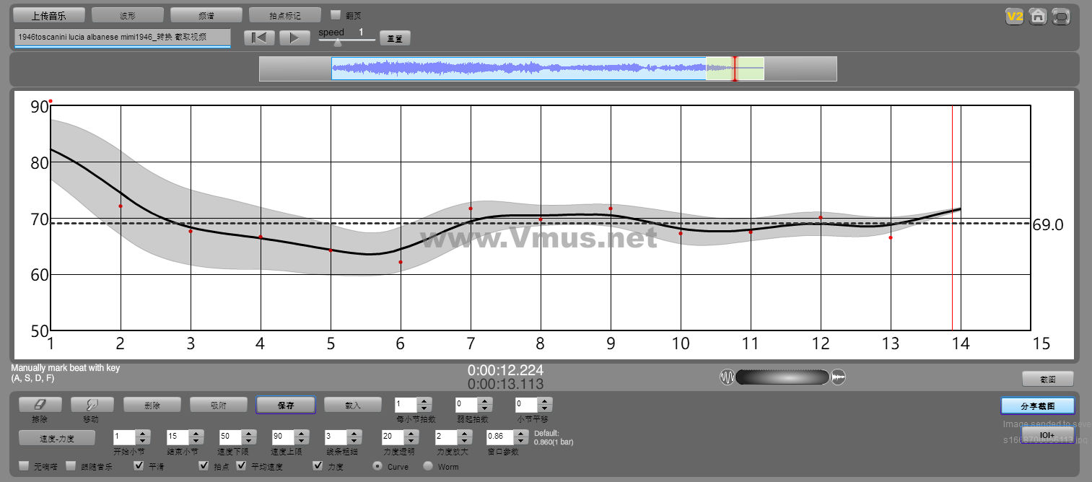
Task: Select the Worm radio button
Action: point(428,466)
